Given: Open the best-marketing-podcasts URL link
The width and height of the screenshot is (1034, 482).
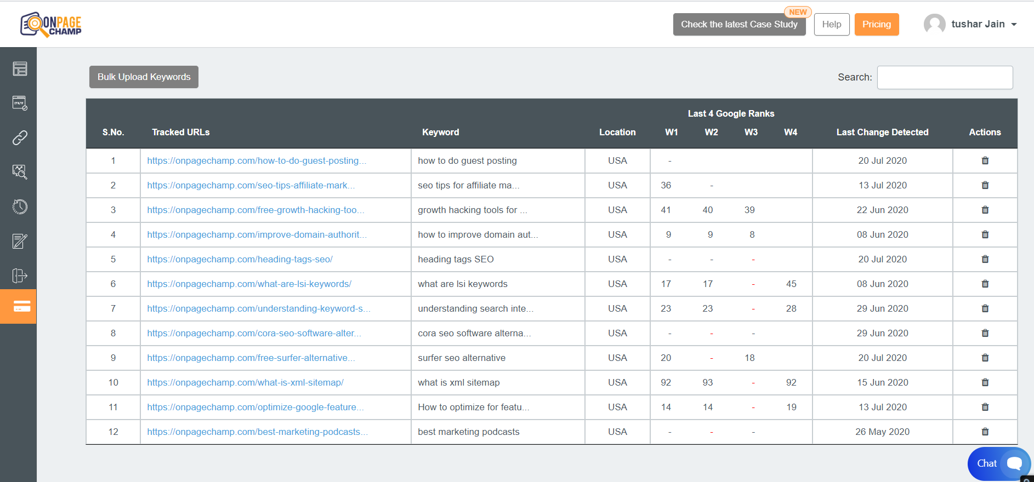Looking at the screenshot, I should pos(257,432).
